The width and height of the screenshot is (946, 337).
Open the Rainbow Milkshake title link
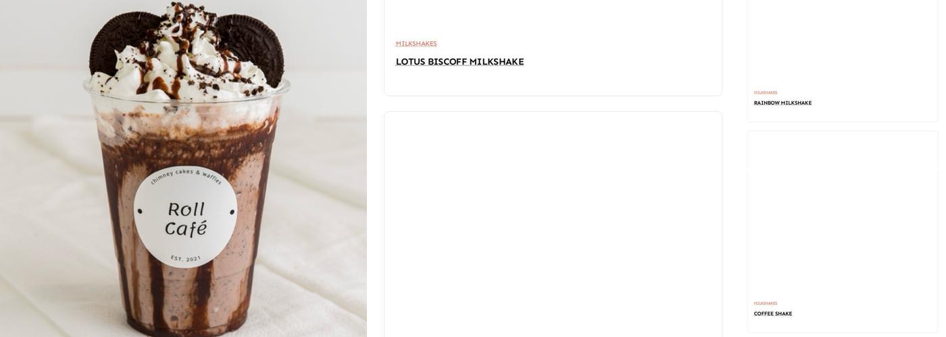point(782,103)
